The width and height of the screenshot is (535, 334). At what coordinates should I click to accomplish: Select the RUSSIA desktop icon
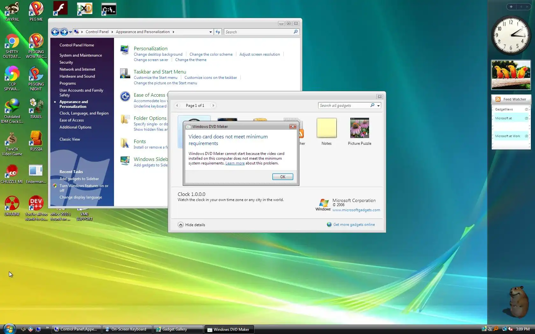(x=36, y=141)
